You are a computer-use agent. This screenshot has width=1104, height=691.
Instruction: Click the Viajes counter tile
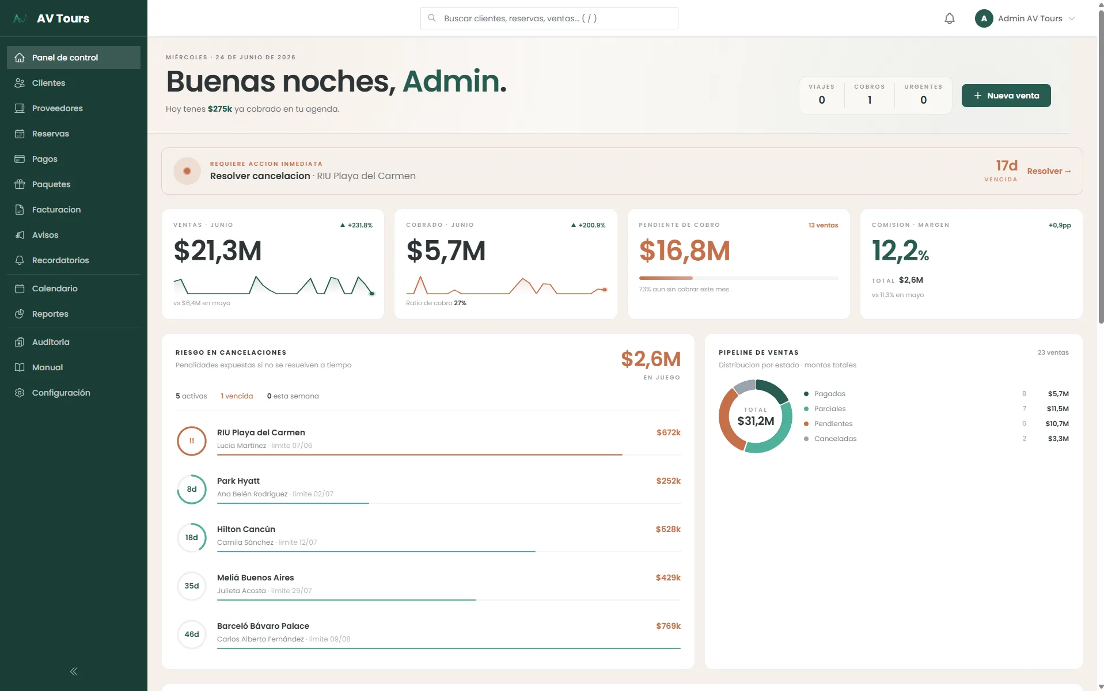[821, 95]
